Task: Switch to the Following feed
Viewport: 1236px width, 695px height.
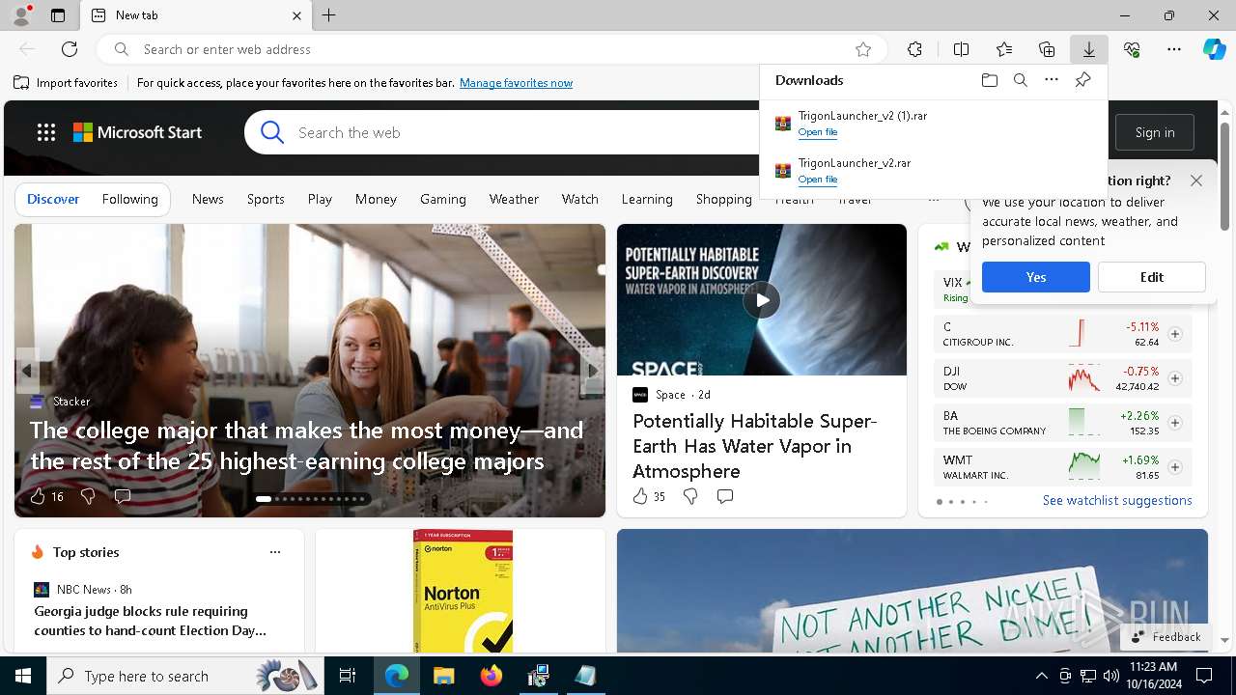Action: (129, 199)
